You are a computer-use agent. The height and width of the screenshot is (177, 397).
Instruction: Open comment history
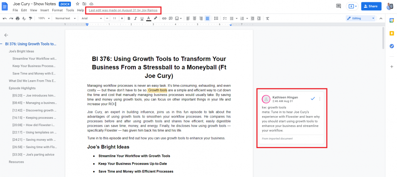pyautogui.click(x=338, y=6)
